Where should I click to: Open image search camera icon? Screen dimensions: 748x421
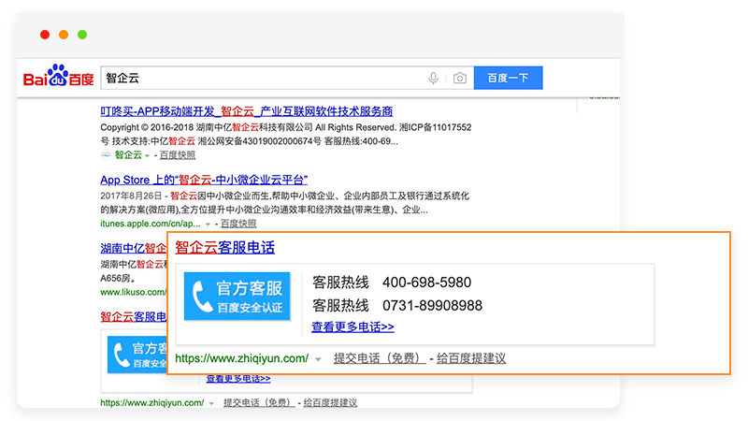459,78
